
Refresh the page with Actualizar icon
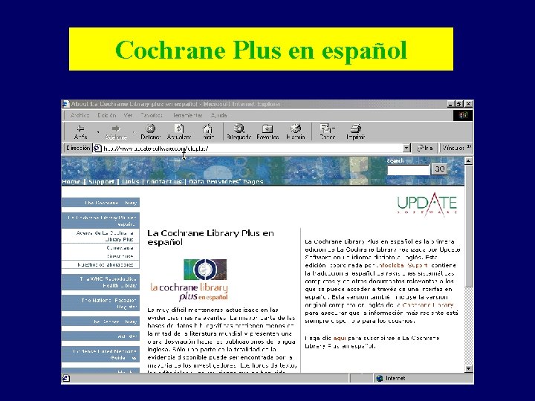click(179, 128)
